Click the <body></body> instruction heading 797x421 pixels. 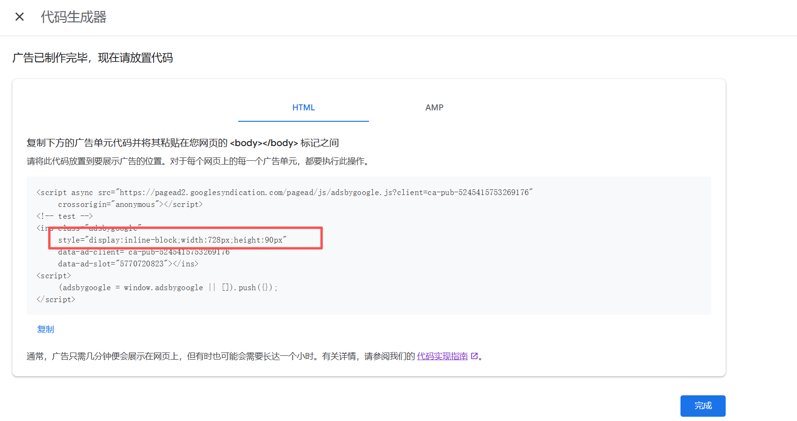click(x=183, y=143)
